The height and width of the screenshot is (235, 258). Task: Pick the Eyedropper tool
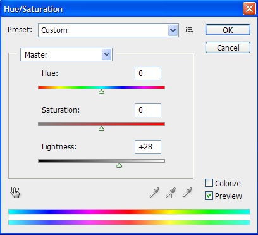point(154,193)
